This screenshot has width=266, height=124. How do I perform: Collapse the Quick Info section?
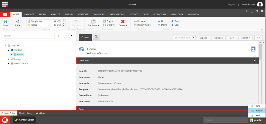[x=255, y=60]
